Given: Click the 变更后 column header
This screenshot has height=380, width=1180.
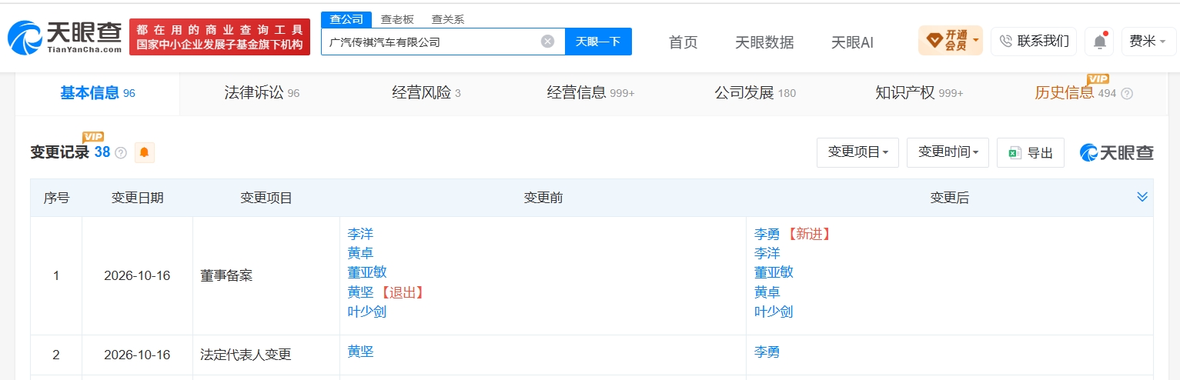Looking at the screenshot, I should coord(949,198).
